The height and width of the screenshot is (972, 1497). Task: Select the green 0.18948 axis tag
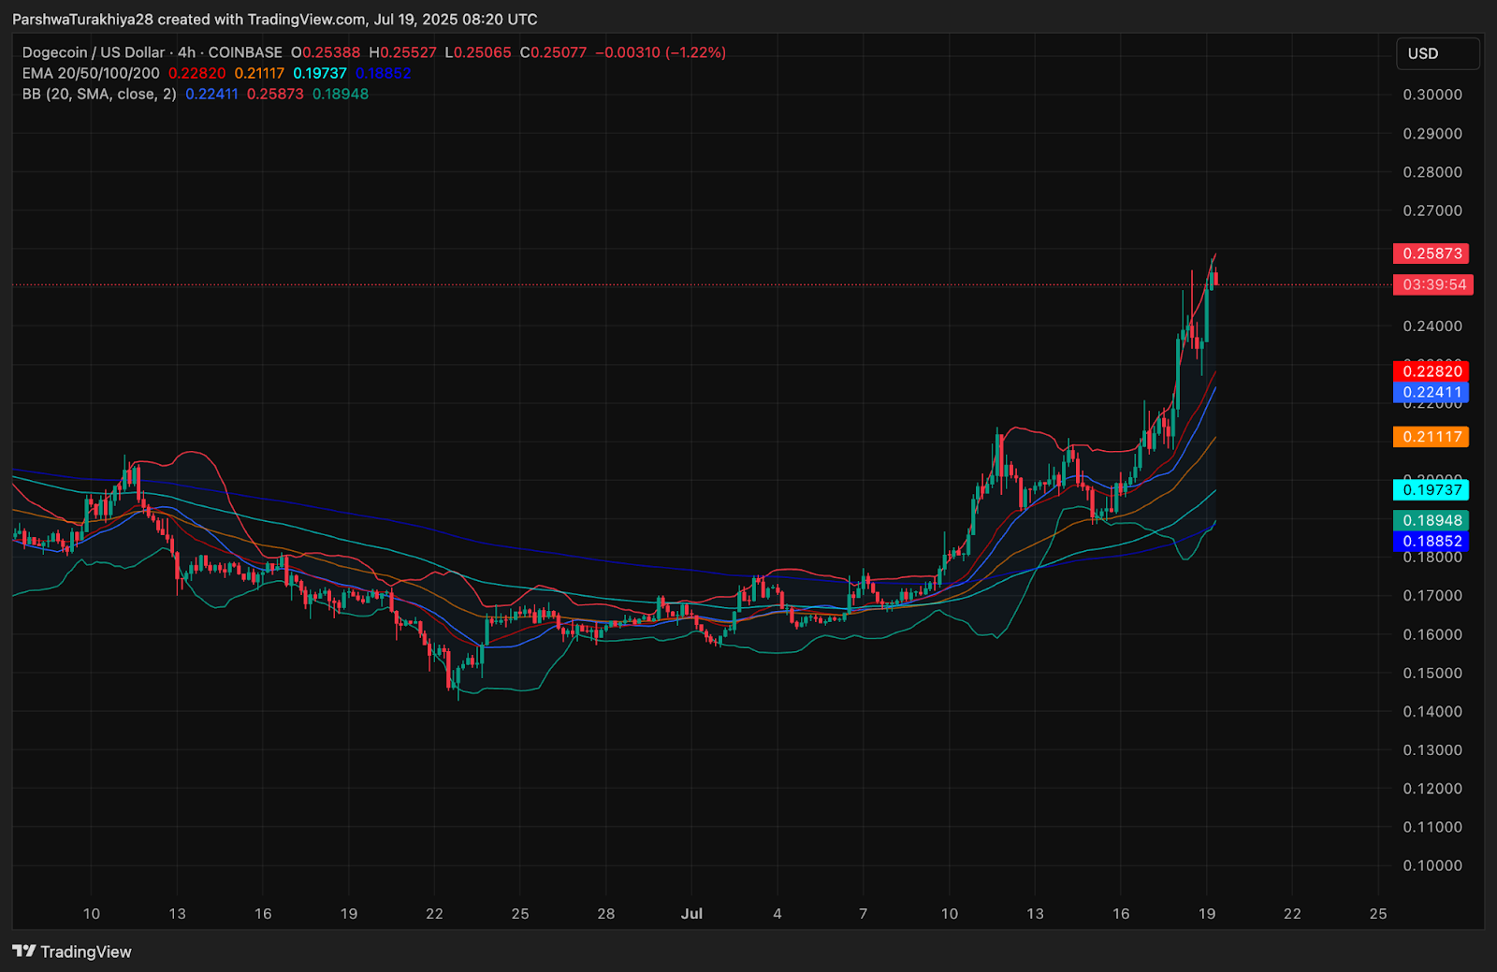[1432, 520]
